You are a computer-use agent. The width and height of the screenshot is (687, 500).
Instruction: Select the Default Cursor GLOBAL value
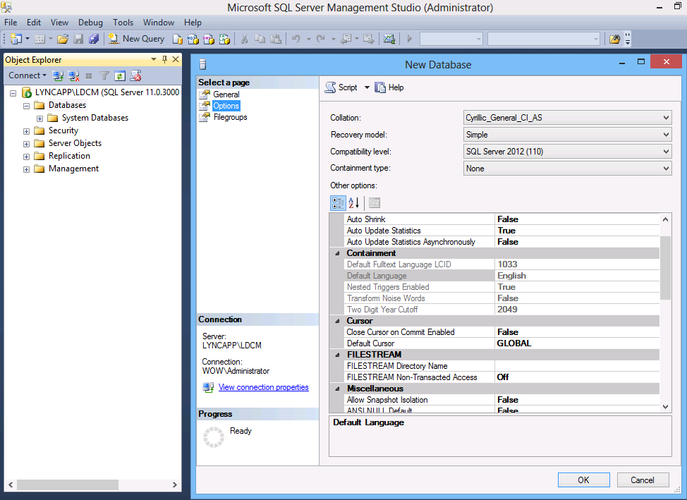577,343
